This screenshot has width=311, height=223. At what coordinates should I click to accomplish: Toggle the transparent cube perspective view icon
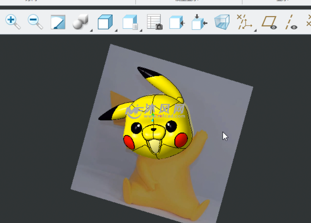(x=222, y=22)
